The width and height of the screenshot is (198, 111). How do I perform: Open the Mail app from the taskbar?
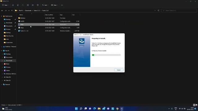[104, 109]
